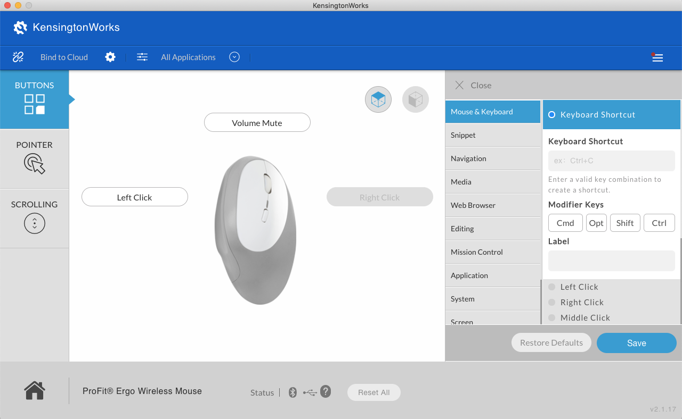Switch to the SCROLLING tab
The width and height of the screenshot is (682, 419).
(x=35, y=219)
